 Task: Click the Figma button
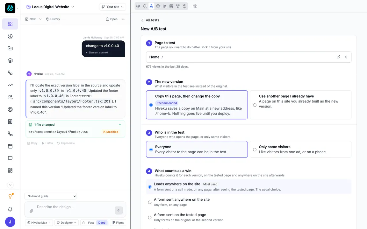point(118,223)
